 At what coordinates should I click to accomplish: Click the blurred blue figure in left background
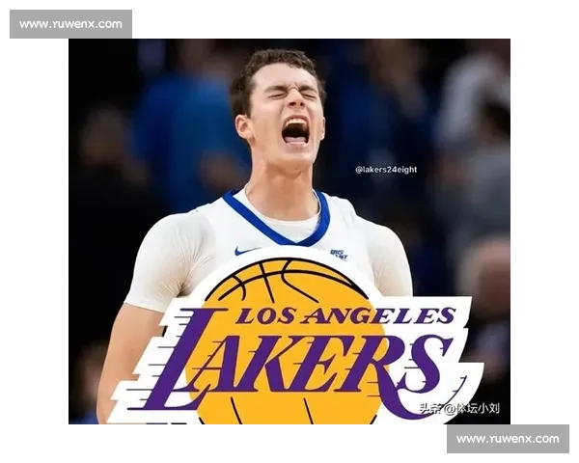pyautogui.click(x=179, y=145)
